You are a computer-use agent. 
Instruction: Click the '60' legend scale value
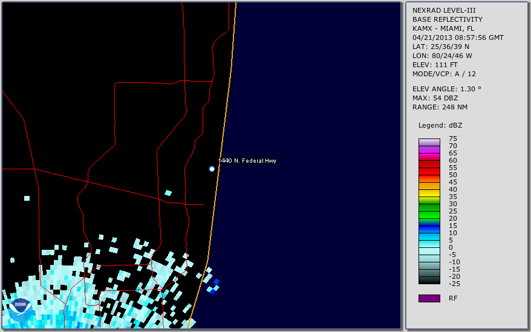click(x=453, y=161)
